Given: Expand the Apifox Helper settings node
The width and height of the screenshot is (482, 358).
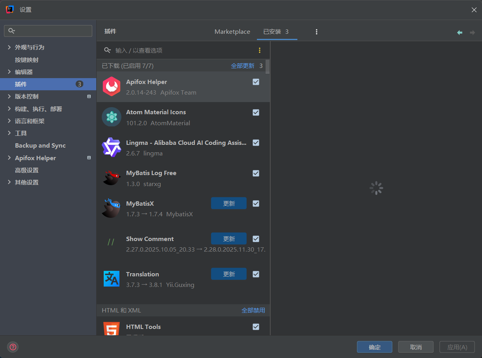Looking at the screenshot, I should click(9, 158).
